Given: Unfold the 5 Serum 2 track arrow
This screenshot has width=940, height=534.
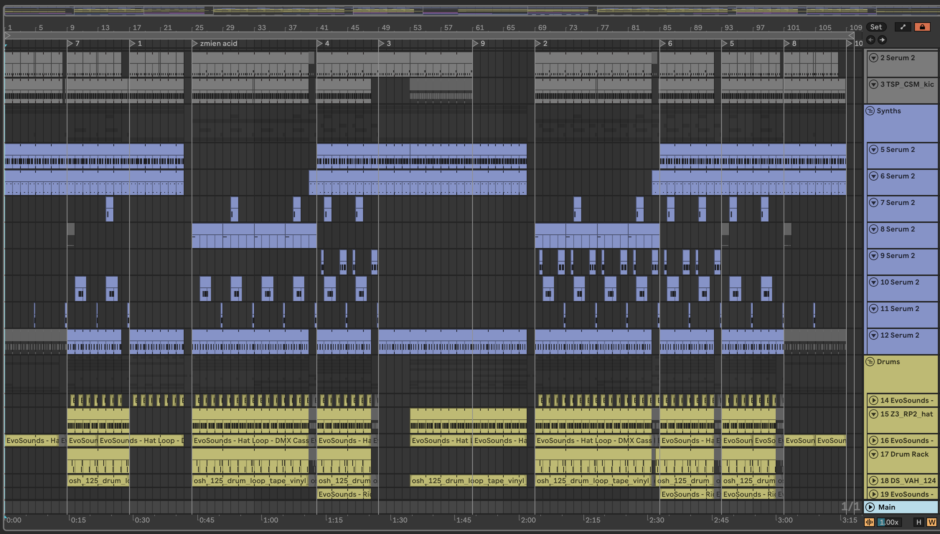Looking at the screenshot, I should [874, 150].
